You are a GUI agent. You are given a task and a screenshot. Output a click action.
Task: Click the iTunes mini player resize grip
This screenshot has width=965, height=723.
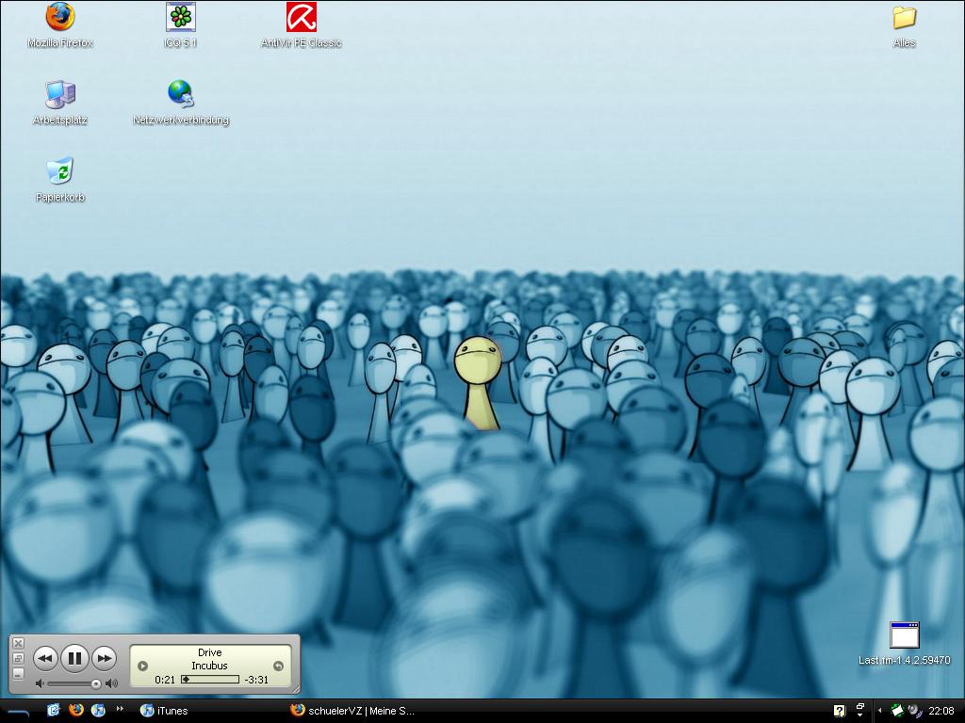tap(295, 690)
